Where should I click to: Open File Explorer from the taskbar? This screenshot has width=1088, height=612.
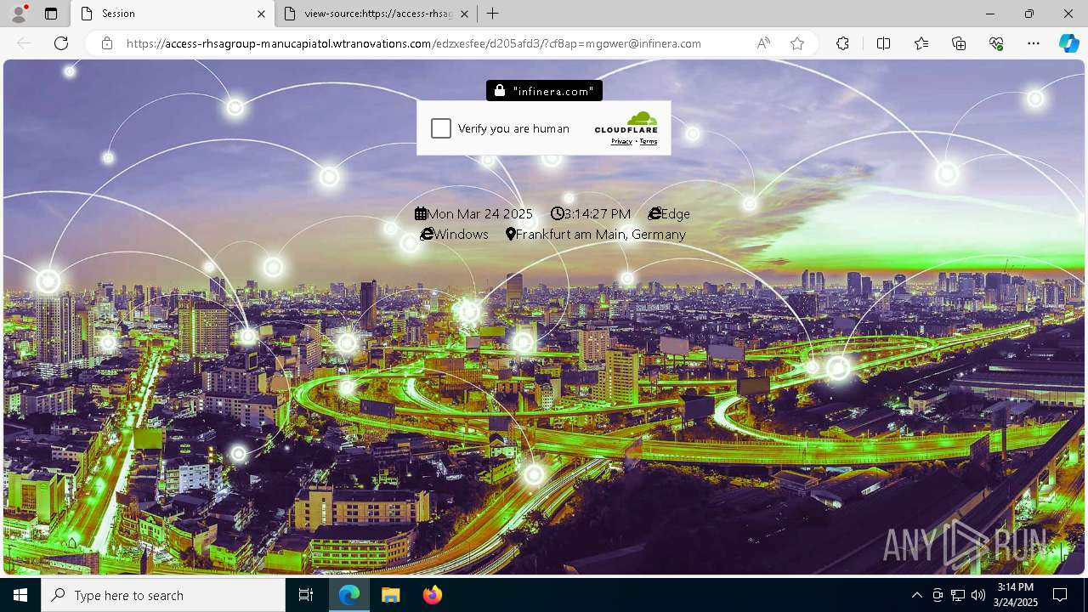pyautogui.click(x=391, y=595)
